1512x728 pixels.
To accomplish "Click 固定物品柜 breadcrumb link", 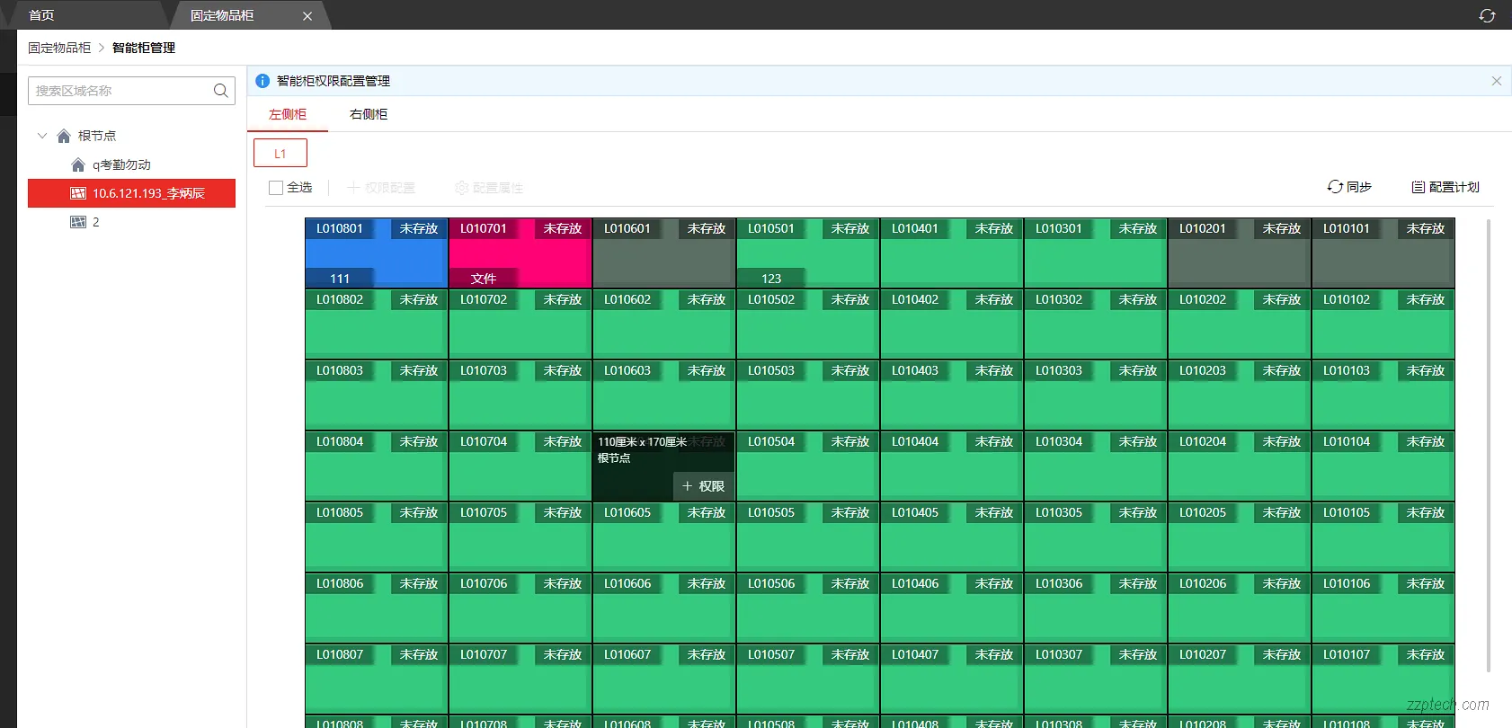I will pos(59,48).
